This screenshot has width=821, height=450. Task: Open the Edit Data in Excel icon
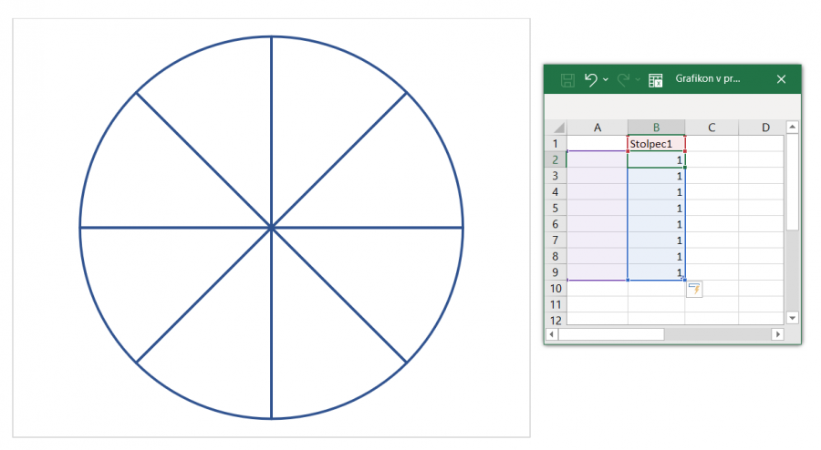(655, 80)
